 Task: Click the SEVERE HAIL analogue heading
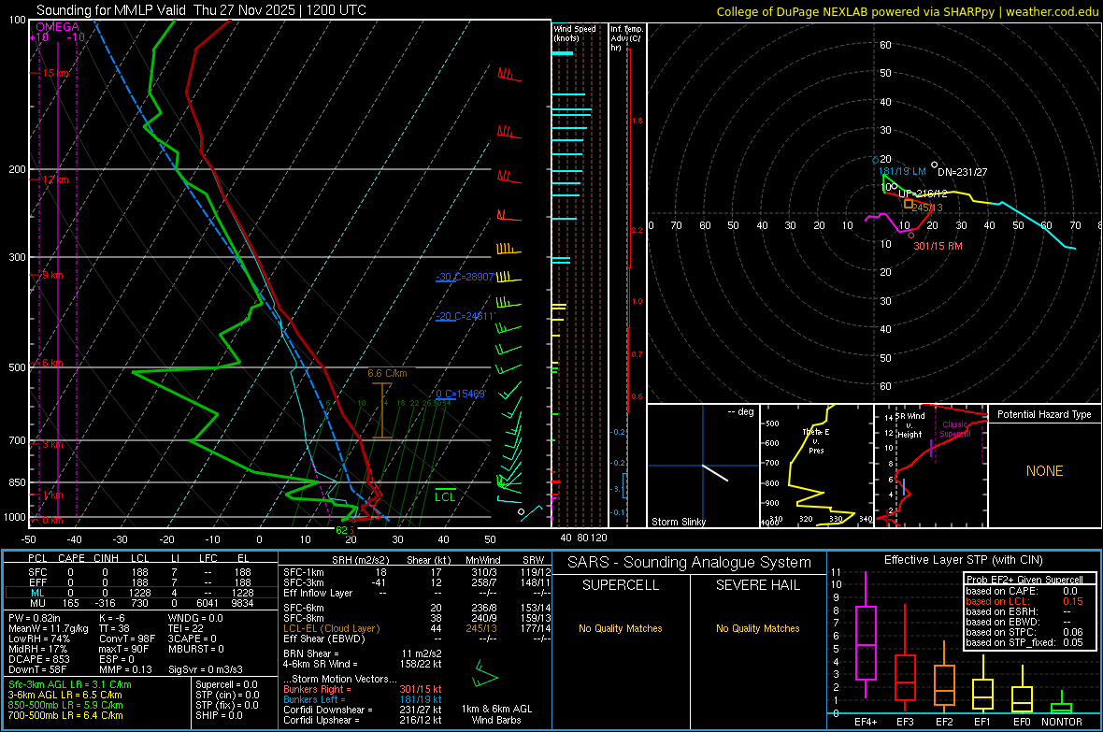click(757, 585)
